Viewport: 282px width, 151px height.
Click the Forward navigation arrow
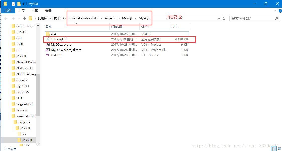pyautogui.click(x=13, y=19)
